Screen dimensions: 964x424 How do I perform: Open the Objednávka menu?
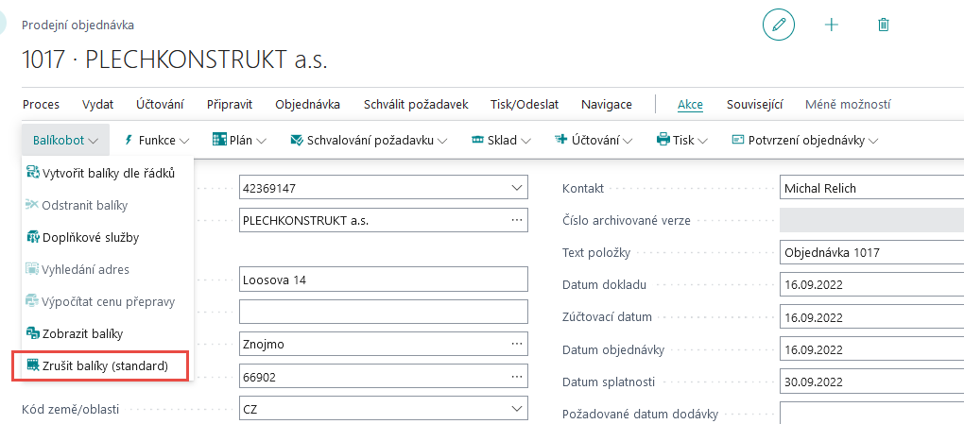click(x=308, y=105)
